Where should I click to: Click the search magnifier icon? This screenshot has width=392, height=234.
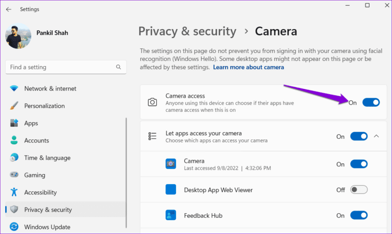point(118,67)
